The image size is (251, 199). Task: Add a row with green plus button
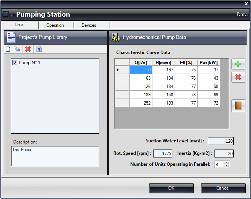click(x=238, y=64)
